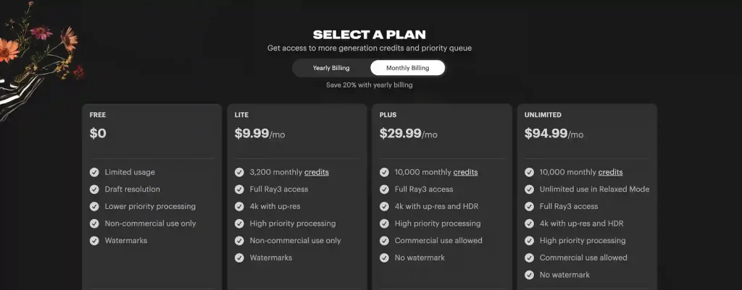The height and width of the screenshot is (290, 742).
Task: Click the checkmark icon beside Limited usage
Action: [x=94, y=172]
